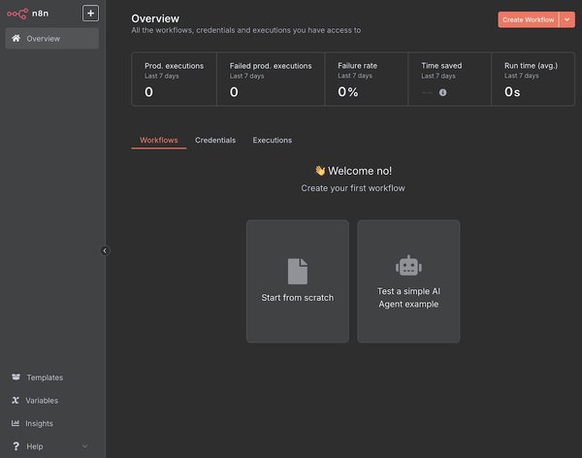Click the Help question mark icon
The height and width of the screenshot is (458, 582).
[x=16, y=446]
